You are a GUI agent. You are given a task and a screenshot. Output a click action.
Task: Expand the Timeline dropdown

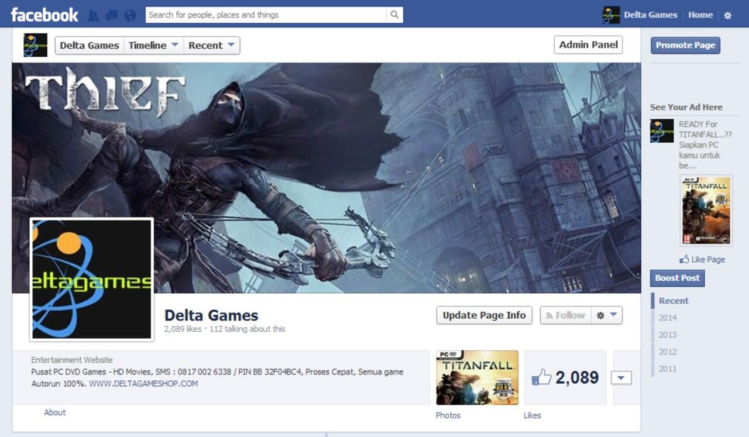154,45
